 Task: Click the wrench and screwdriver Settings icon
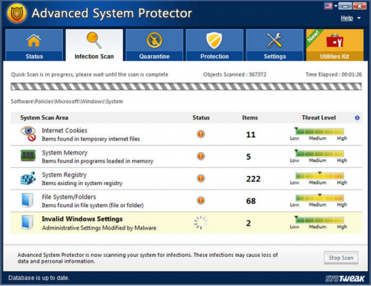click(x=275, y=40)
